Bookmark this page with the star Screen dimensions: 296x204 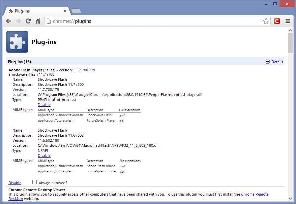coord(266,21)
